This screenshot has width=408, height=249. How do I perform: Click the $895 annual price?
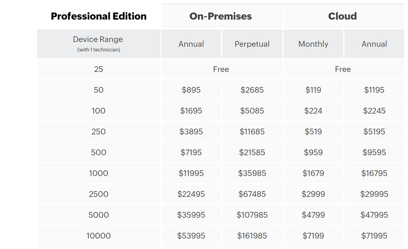pos(191,90)
